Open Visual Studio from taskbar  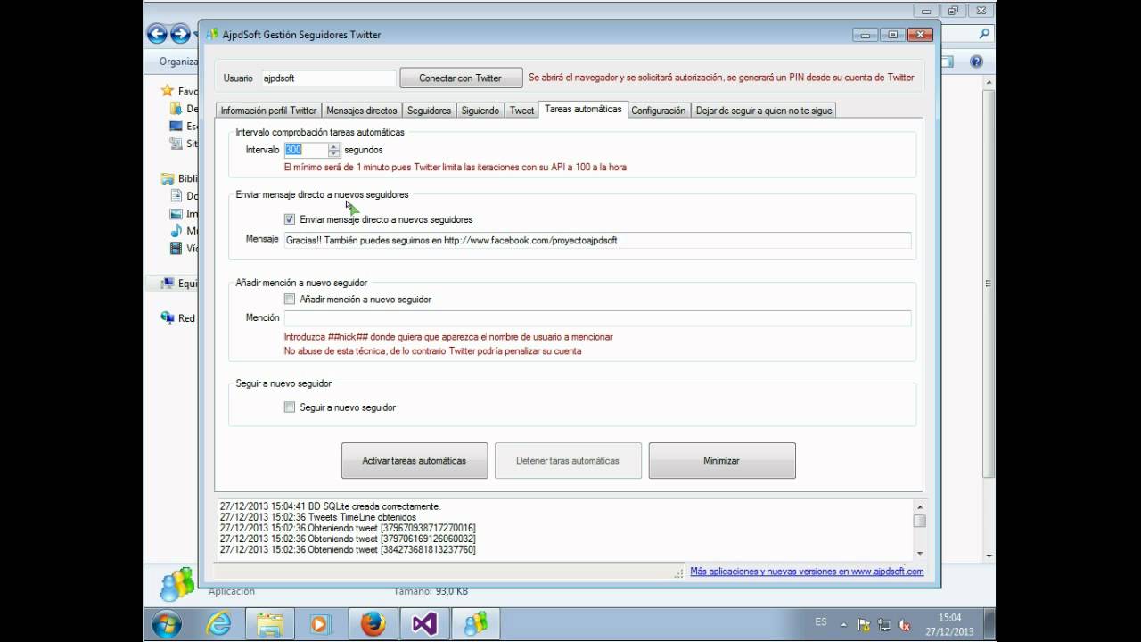pyautogui.click(x=424, y=624)
